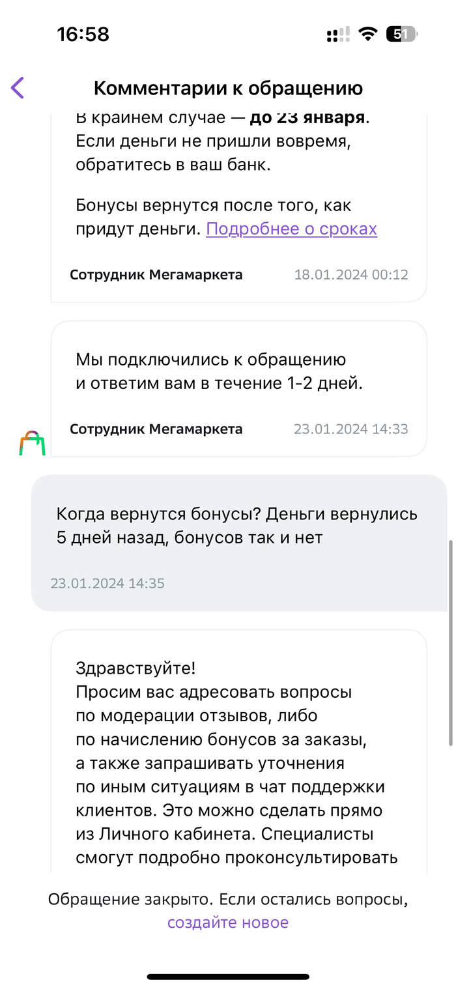456x989 pixels.
Task: Tap the 23.01.2024 14:35 timestamp
Action: (x=107, y=583)
